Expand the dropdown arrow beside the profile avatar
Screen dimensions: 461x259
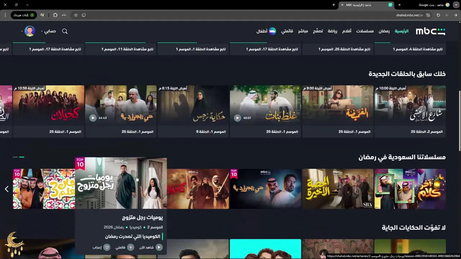22,31
